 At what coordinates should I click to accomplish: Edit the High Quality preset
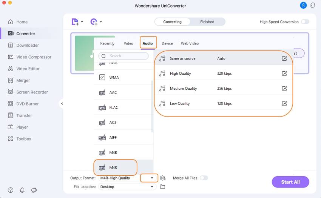(284, 74)
